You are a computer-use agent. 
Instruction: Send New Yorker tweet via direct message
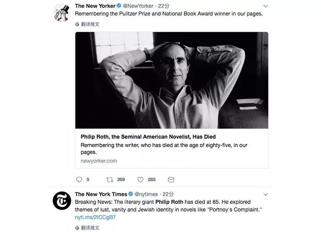pos(171,180)
